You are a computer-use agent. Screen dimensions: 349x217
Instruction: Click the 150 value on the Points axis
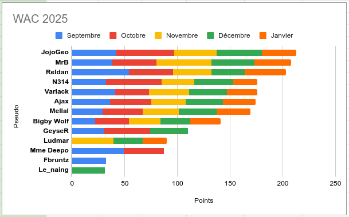230,183
